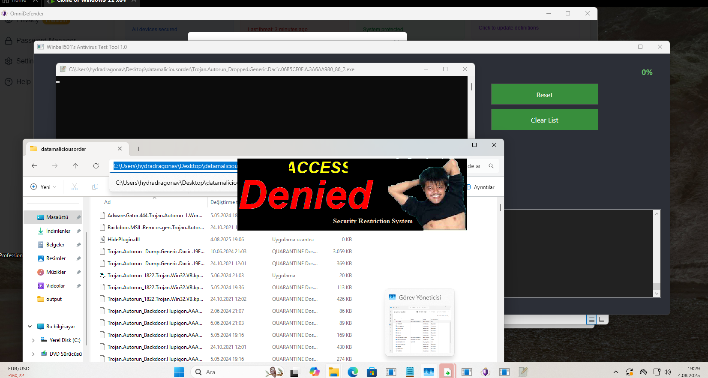
Task: Click the down arrow of Test Tool list scrollbar
Action: click(657, 294)
